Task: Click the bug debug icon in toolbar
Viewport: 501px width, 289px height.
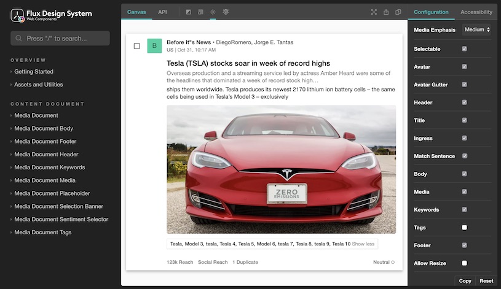Action: click(226, 12)
